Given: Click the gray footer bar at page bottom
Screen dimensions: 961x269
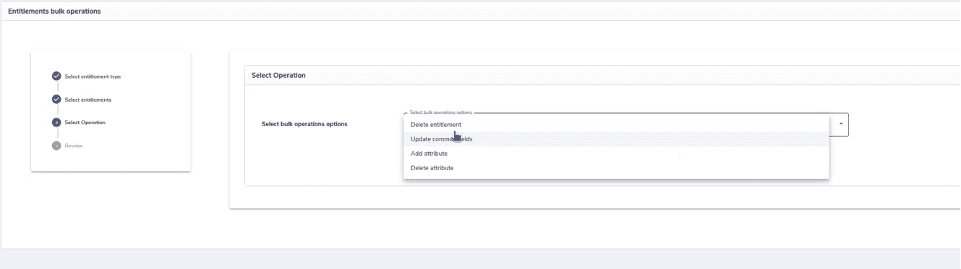Looking at the screenshot, I should tap(480, 260).
